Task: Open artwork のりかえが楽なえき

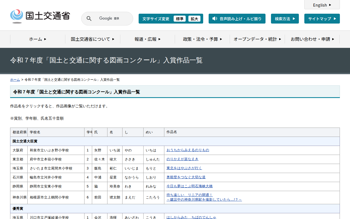Action: coord(182,159)
